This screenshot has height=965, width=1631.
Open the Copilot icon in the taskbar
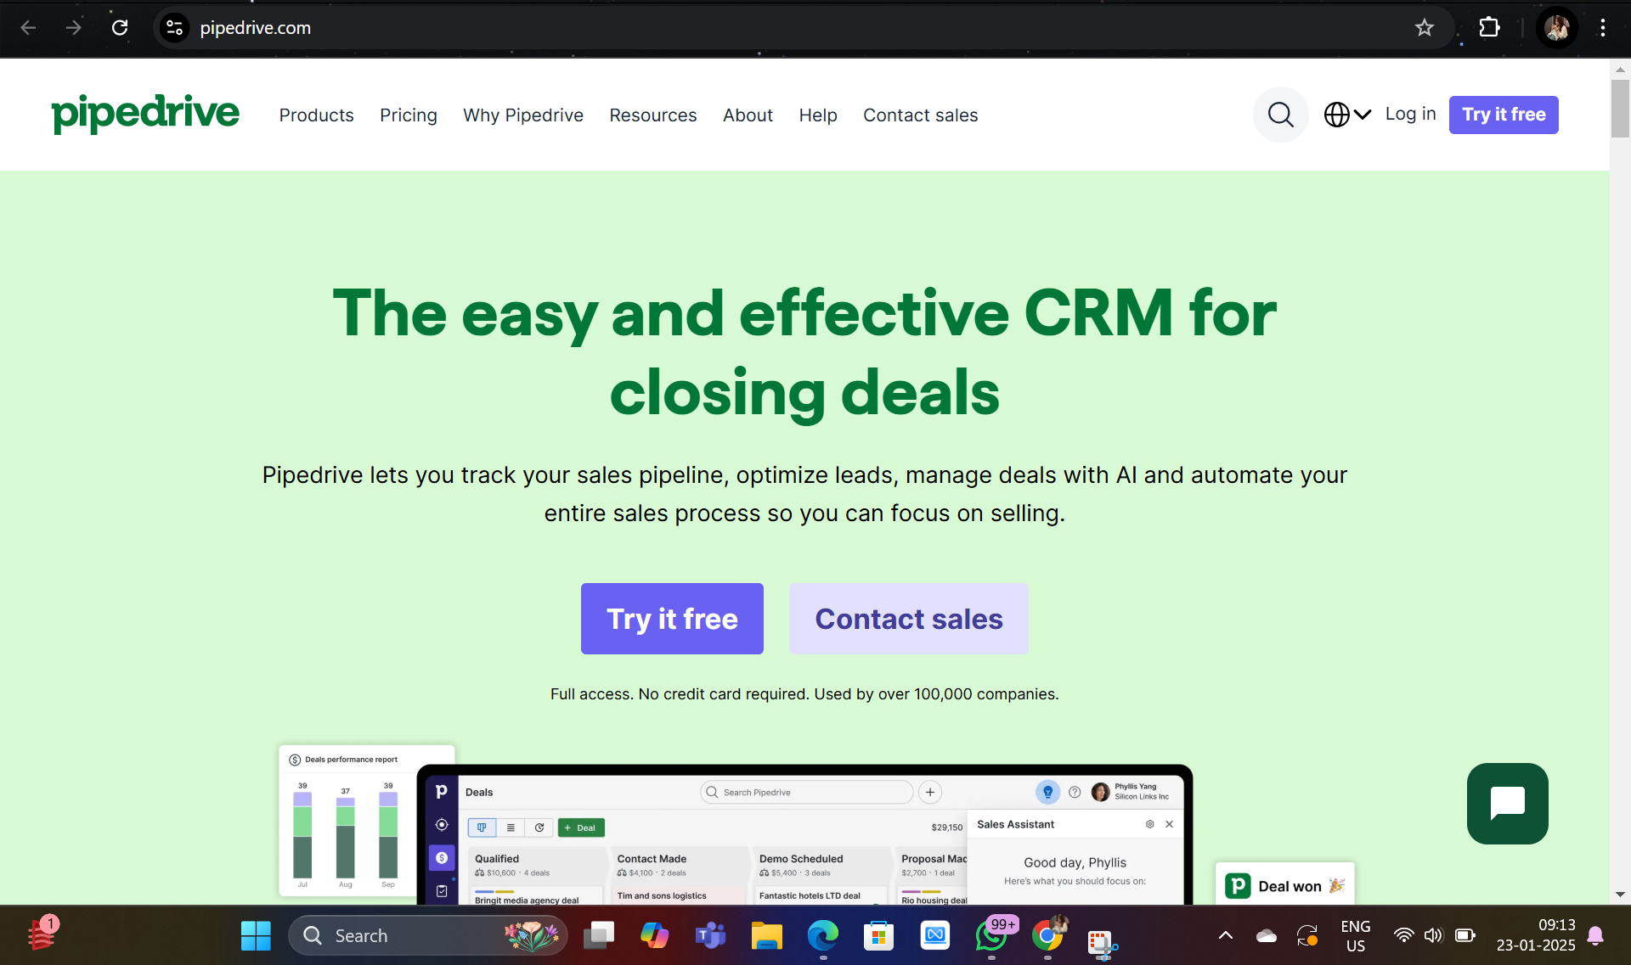tap(654, 935)
